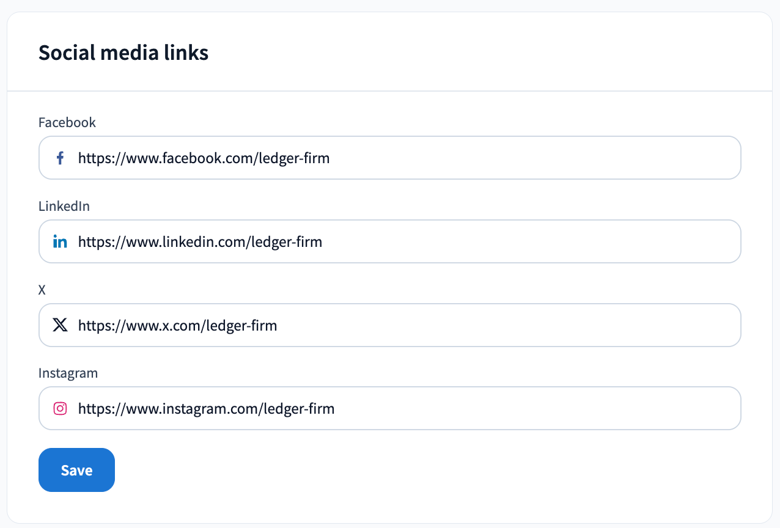Click the Instagram field label
This screenshot has width=780, height=528.
tap(68, 373)
